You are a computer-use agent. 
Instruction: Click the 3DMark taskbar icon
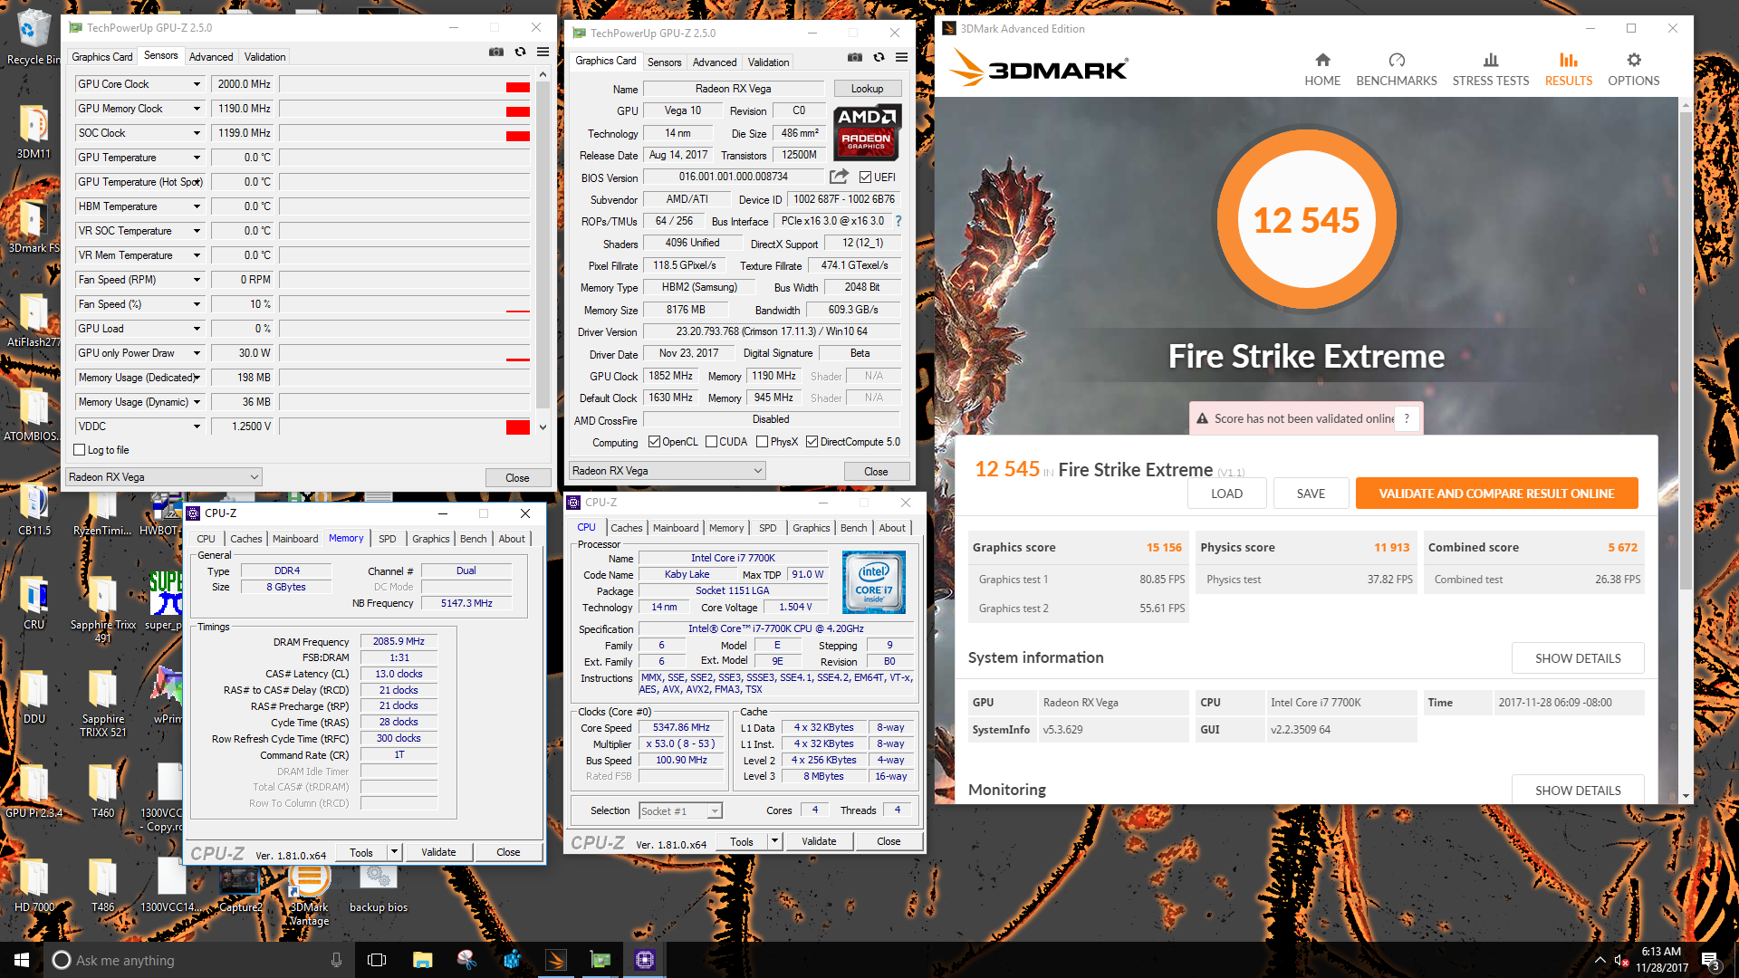(x=556, y=960)
